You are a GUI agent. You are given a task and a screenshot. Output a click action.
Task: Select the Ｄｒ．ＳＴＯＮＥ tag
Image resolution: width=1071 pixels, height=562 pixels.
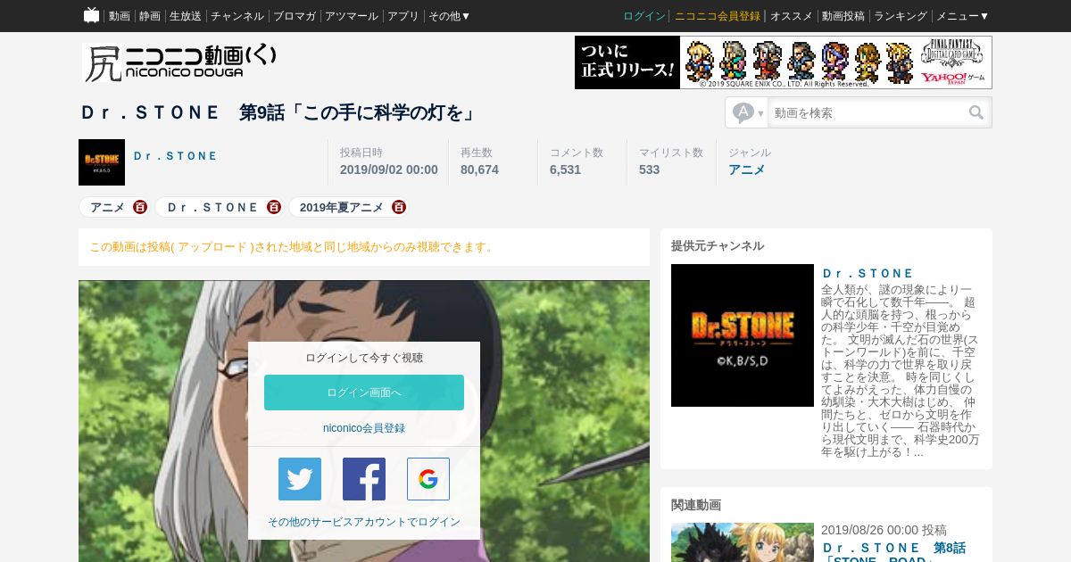(212, 207)
